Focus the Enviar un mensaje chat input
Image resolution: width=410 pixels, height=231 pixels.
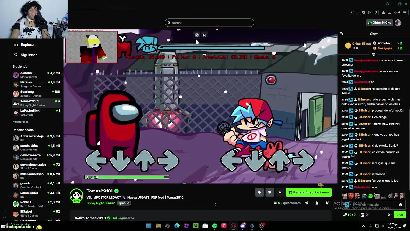[x=373, y=205]
